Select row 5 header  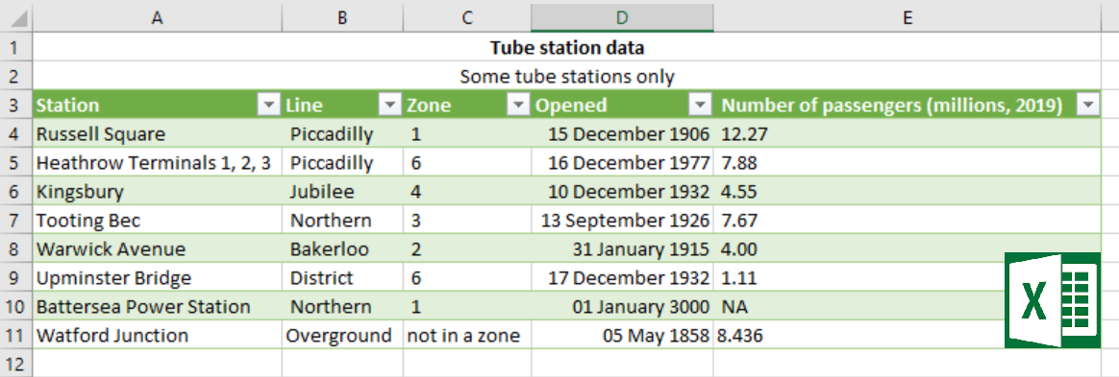click(16, 162)
